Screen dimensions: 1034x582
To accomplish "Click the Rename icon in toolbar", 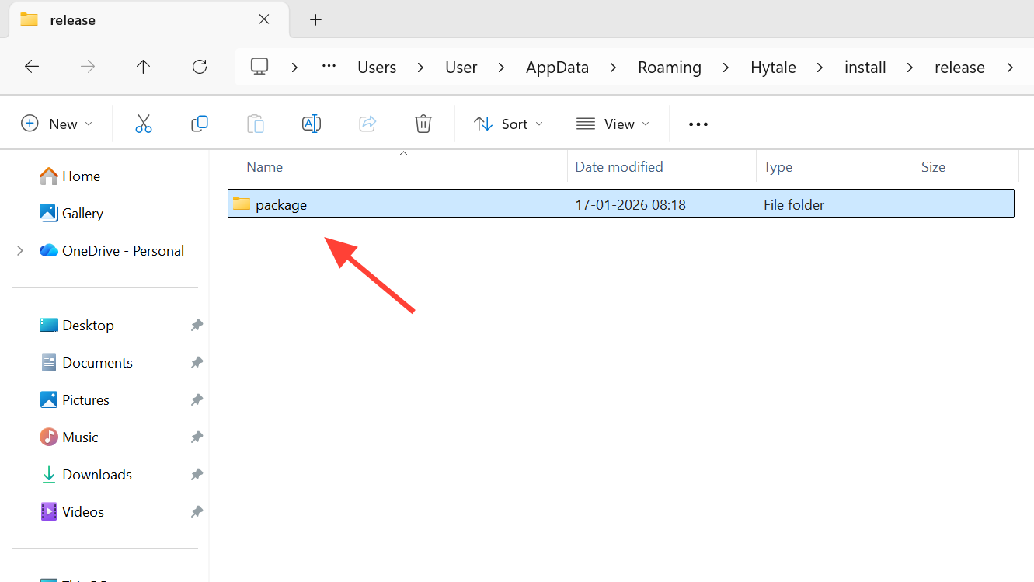I will coord(312,124).
